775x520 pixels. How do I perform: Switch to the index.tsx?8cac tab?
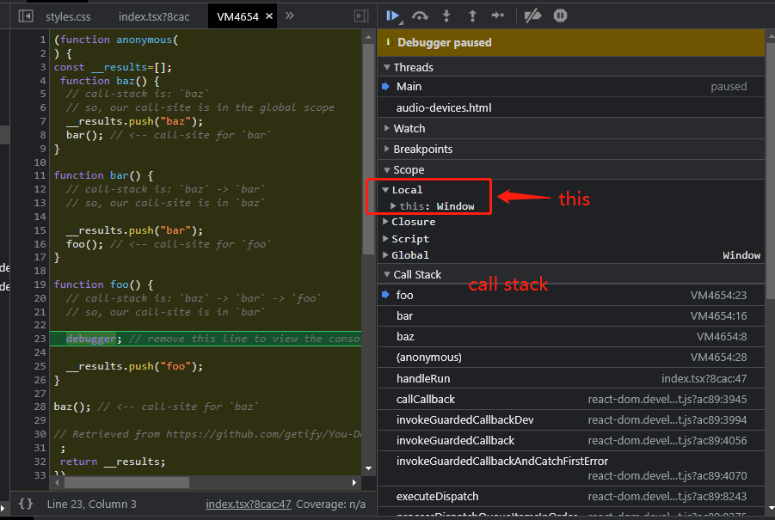pyautogui.click(x=154, y=16)
